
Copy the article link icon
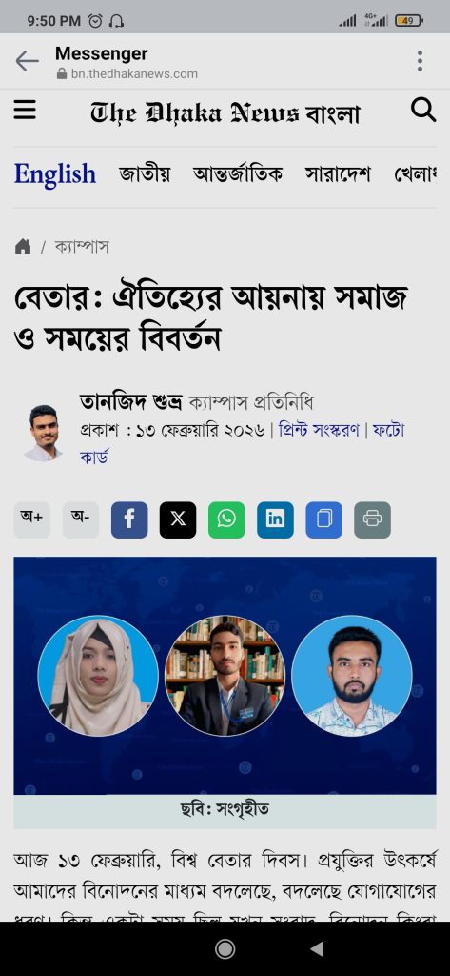coord(323,519)
